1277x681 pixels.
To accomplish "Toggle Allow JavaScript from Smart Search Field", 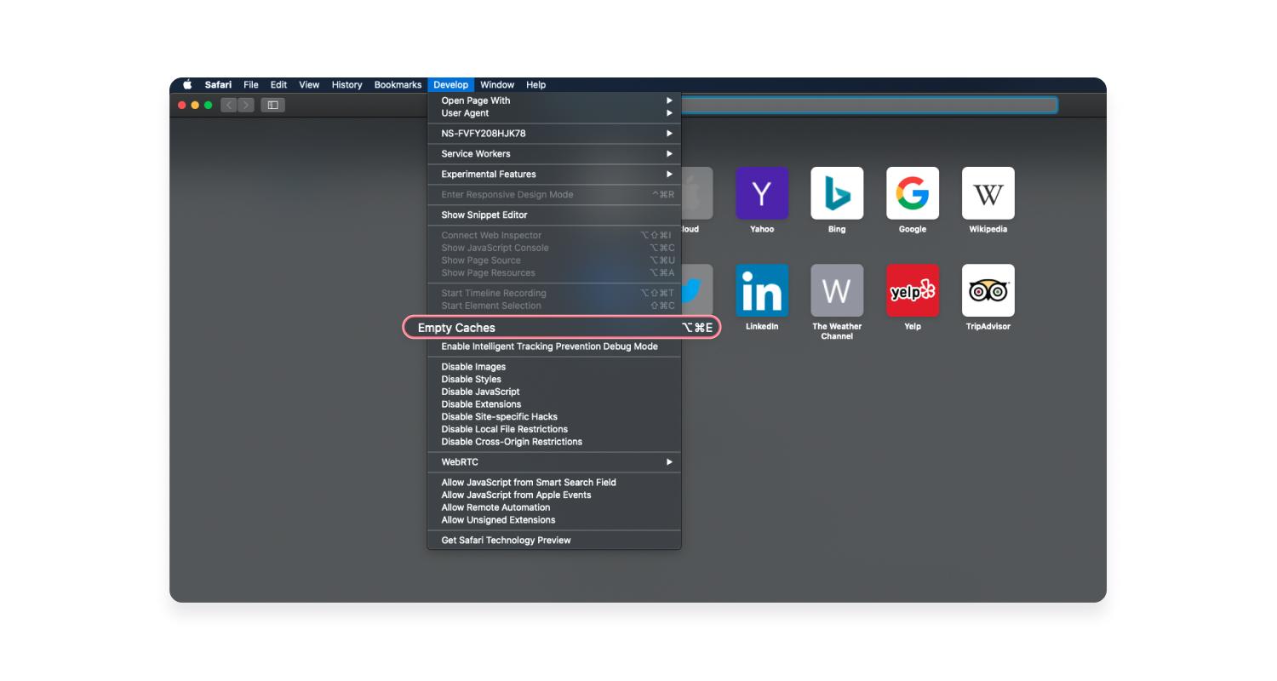I will (554, 483).
